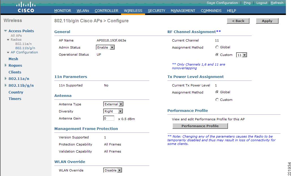Open the Antenna Type dropdown
Image resolution: width=291 pixels, height=176 pixels.
pyautogui.click(x=113, y=104)
